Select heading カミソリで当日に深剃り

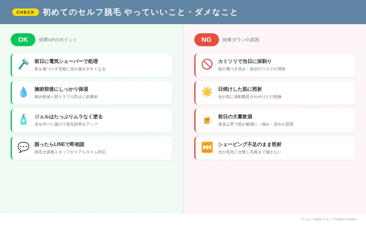click(245, 61)
